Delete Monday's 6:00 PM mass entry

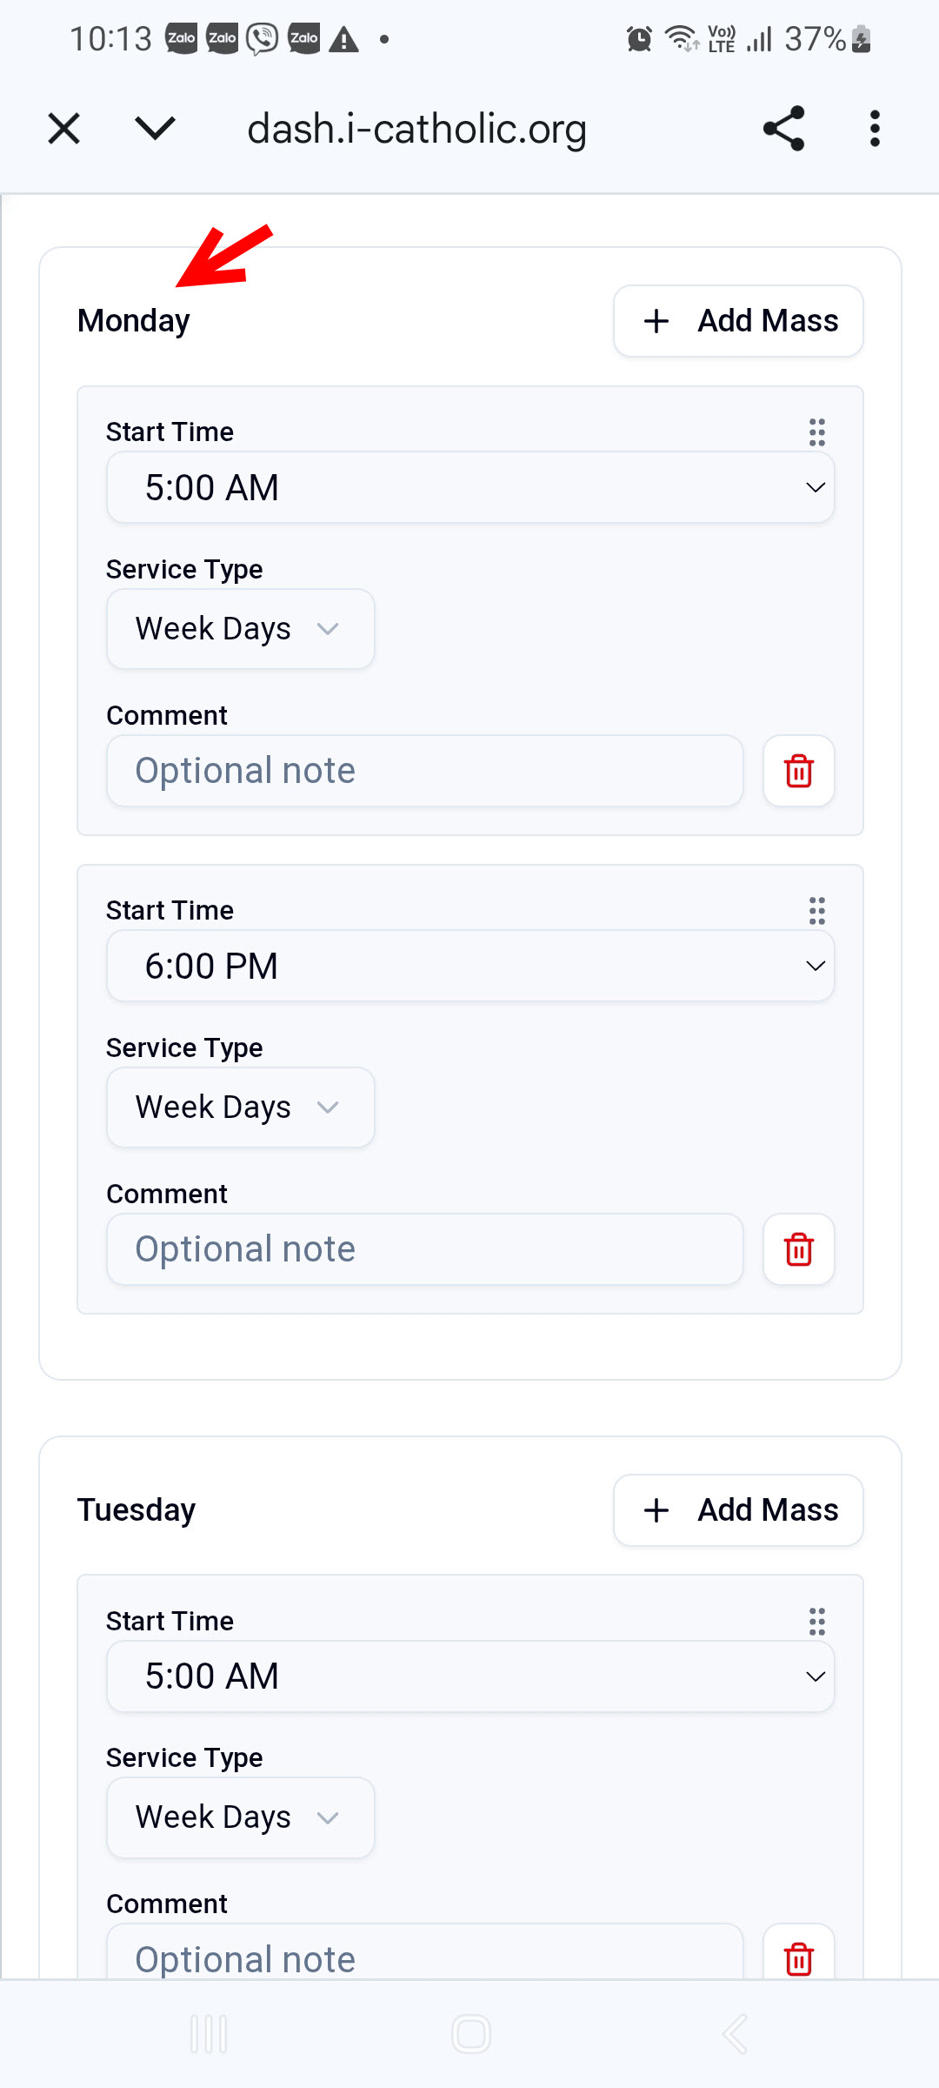click(x=798, y=1249)
